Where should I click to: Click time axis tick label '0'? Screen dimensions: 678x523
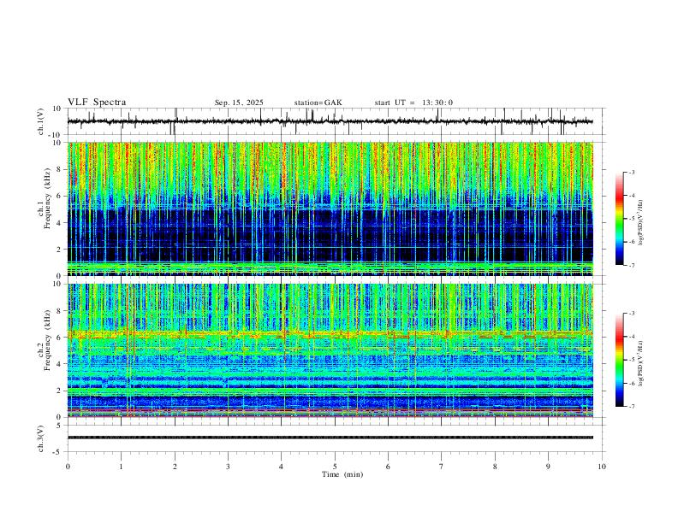[68, 467]
